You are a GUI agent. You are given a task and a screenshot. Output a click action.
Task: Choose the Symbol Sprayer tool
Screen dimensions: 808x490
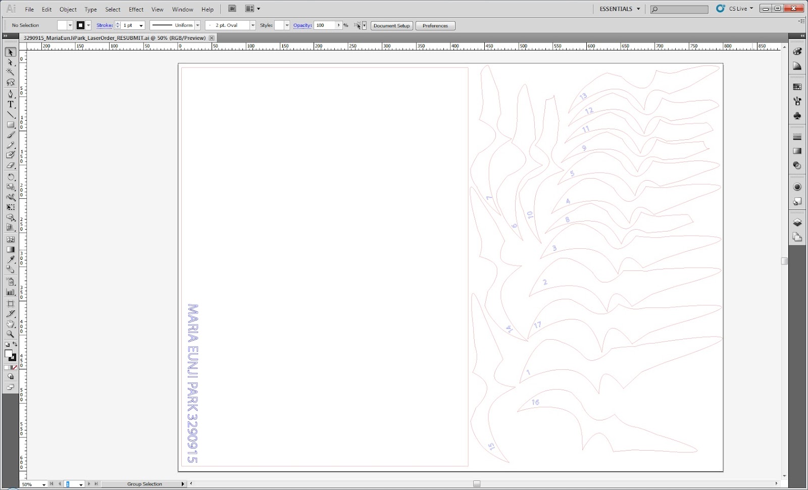10,282
